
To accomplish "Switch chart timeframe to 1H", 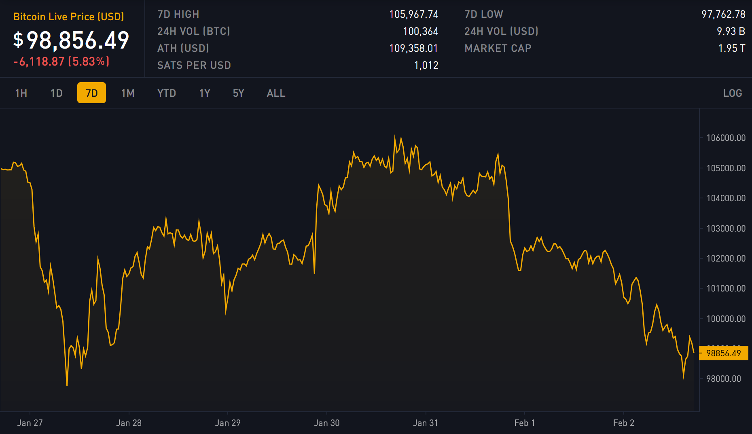I will coord(21,93).
